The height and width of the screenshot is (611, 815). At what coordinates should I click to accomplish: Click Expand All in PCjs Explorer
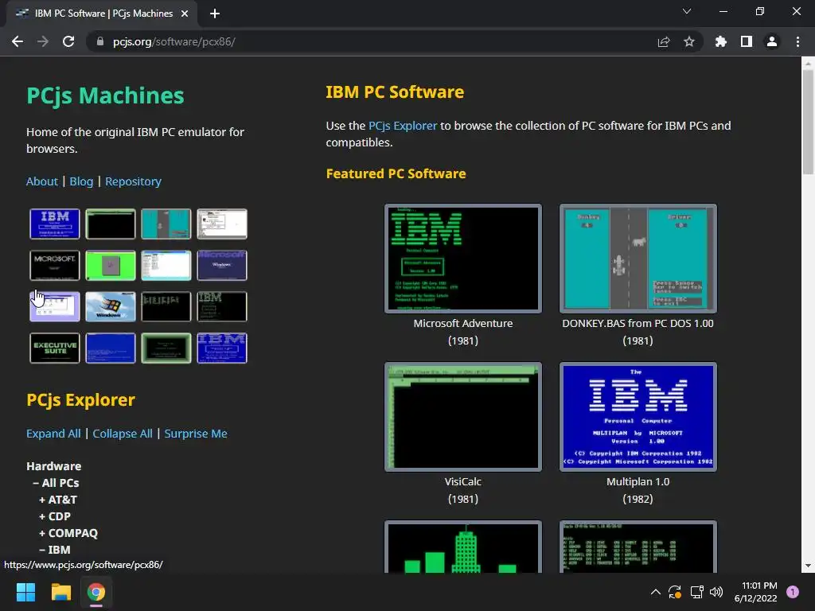pyautogui.click(x=53, y=434)
